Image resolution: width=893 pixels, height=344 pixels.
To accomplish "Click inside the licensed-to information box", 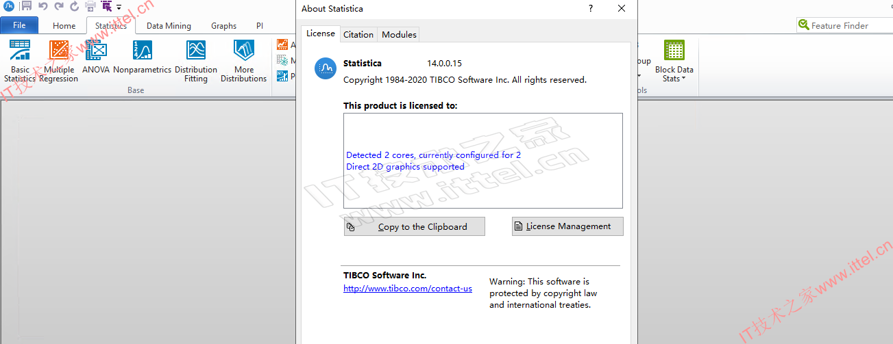I will [x=483, y=161].
